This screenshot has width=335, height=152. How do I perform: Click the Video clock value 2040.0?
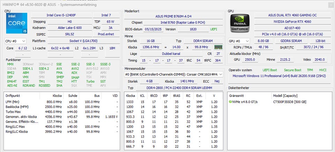(320, 60)
